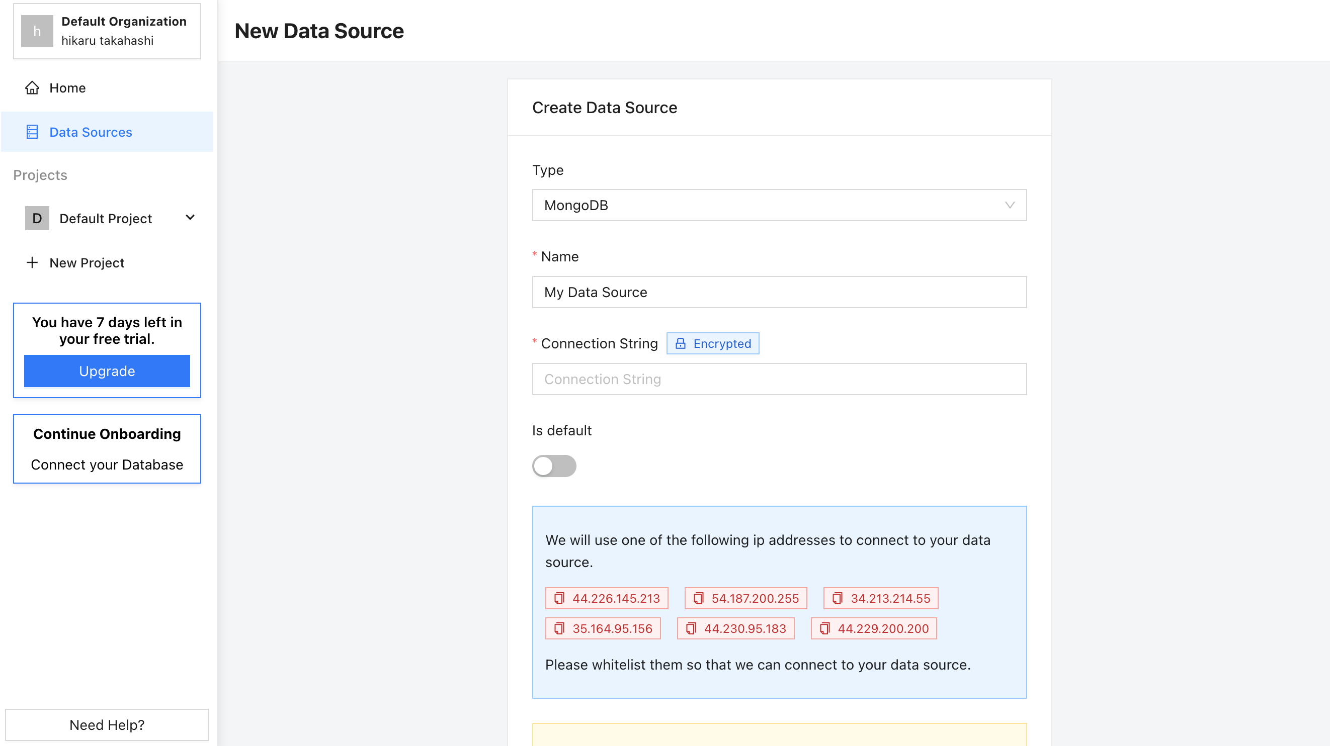
Task: Click the plus icon beside New Project
Action: tap(32, 262)
